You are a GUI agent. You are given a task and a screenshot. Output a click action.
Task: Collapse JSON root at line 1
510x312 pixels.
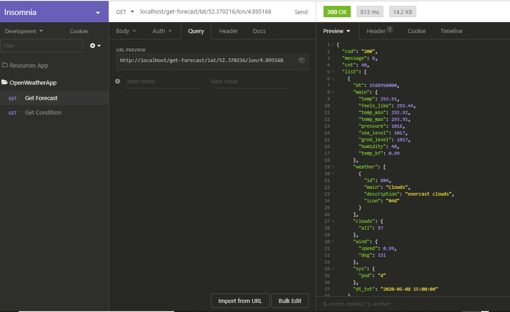click(x=333, y=44)
